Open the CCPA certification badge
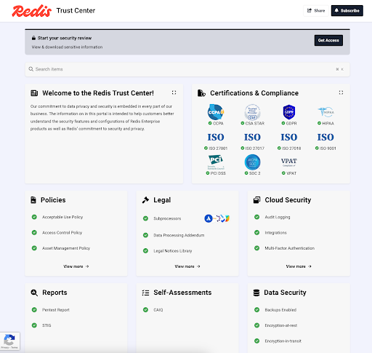Screen dimensions: 372x353 (216, 112)
